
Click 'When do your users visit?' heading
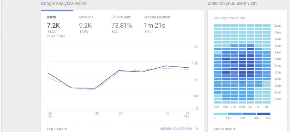tap(232, 4)
